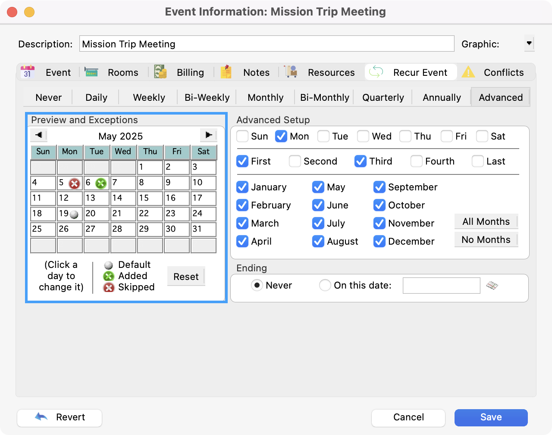
Task: Switch to the Weekly recurrence tab
Action: (x=149, y=98)
